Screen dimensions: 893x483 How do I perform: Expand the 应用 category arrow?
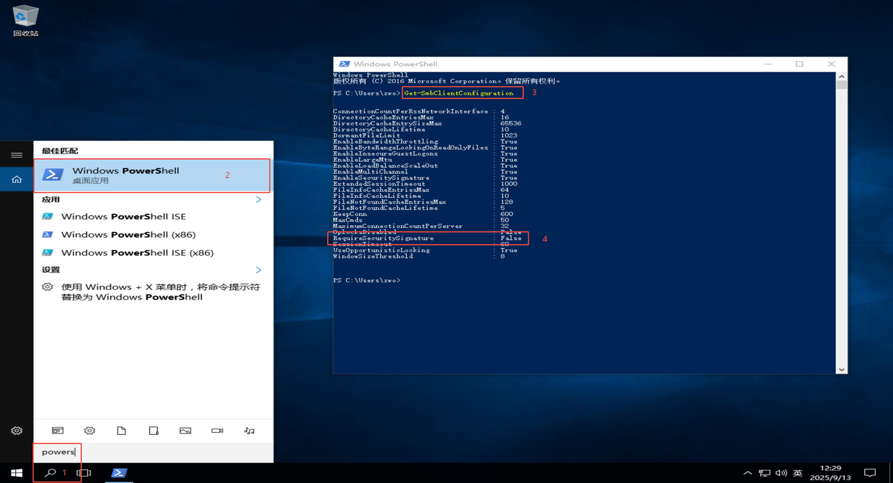pos(258,199)
